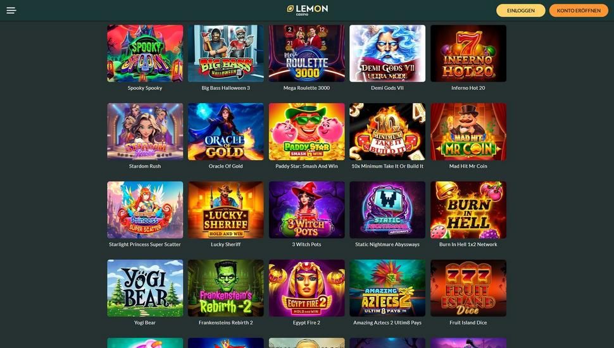Launch Mad Hit Mr Coin game
The width and height of the screenshot is (614, 348).
coord(468,132)
